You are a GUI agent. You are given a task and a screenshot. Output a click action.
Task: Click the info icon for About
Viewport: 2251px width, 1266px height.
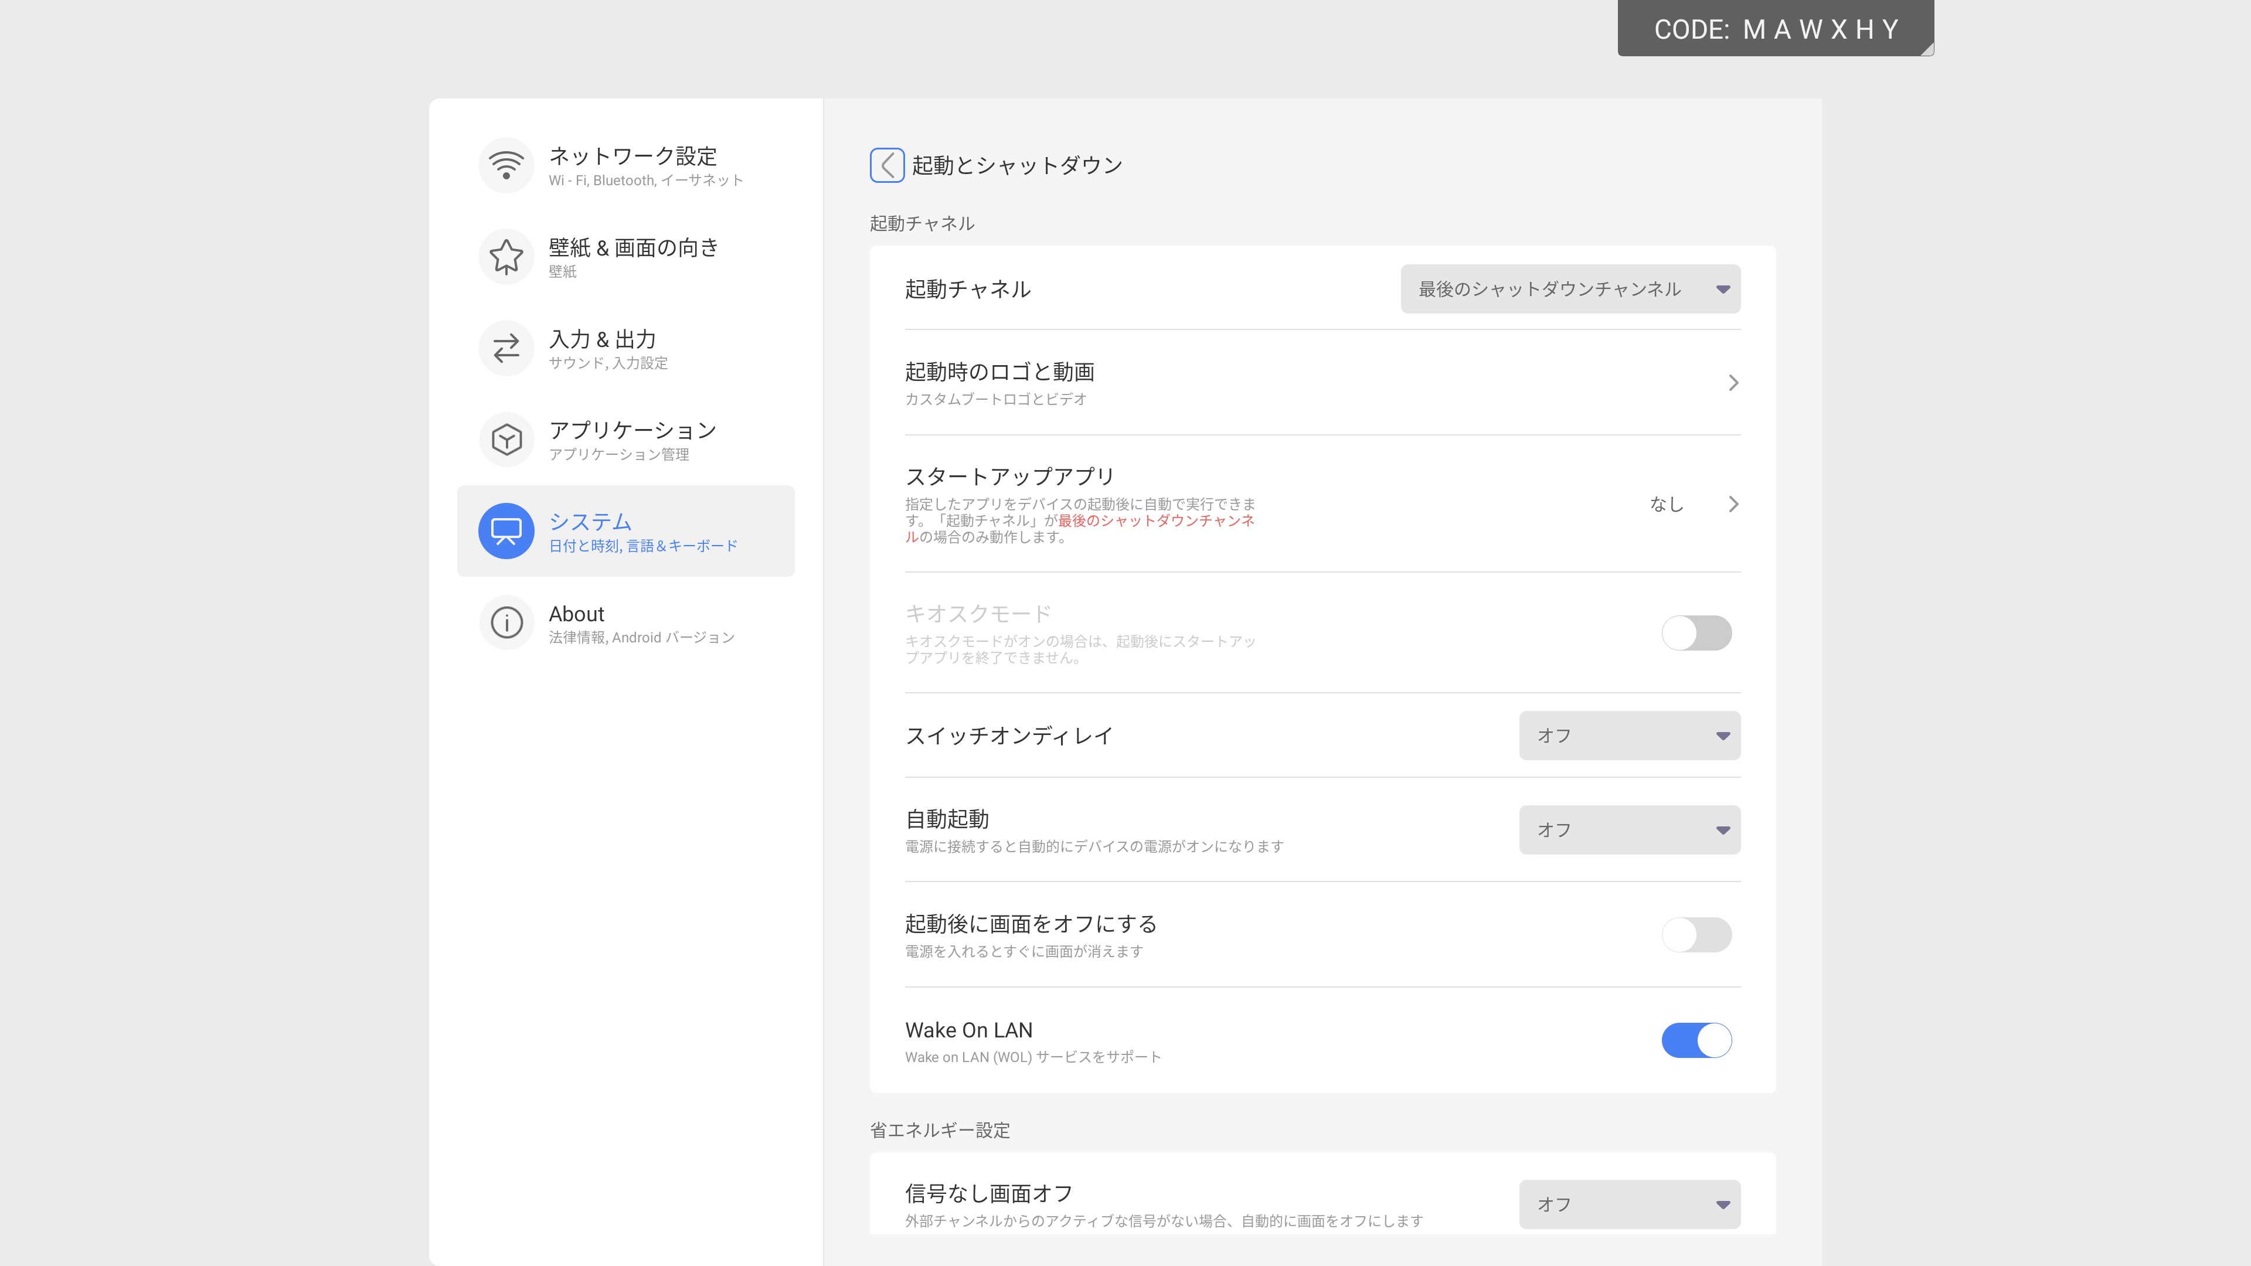pos(506,622)
